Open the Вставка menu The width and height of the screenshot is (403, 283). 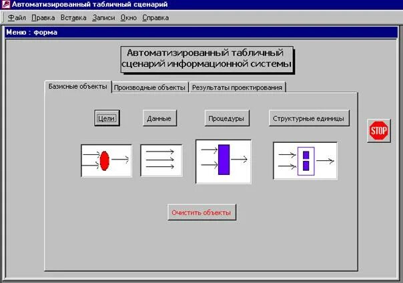coord(73,18)
